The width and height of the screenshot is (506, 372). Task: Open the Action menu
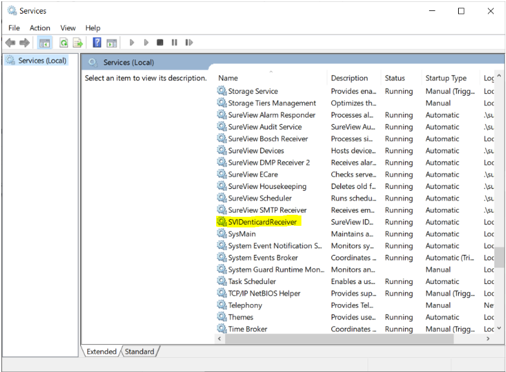pos(40,28)
